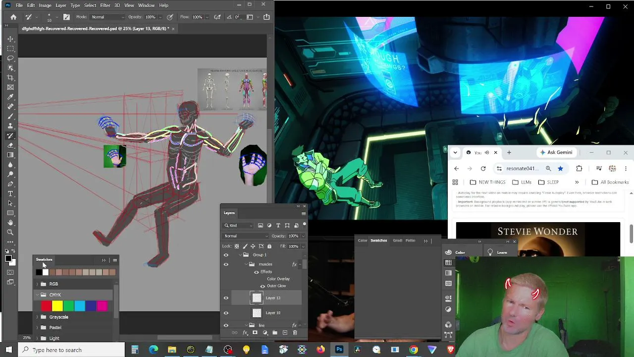The image size is (634, 357).
Task: Create a new group folder icon
Action: pos(275,333)
